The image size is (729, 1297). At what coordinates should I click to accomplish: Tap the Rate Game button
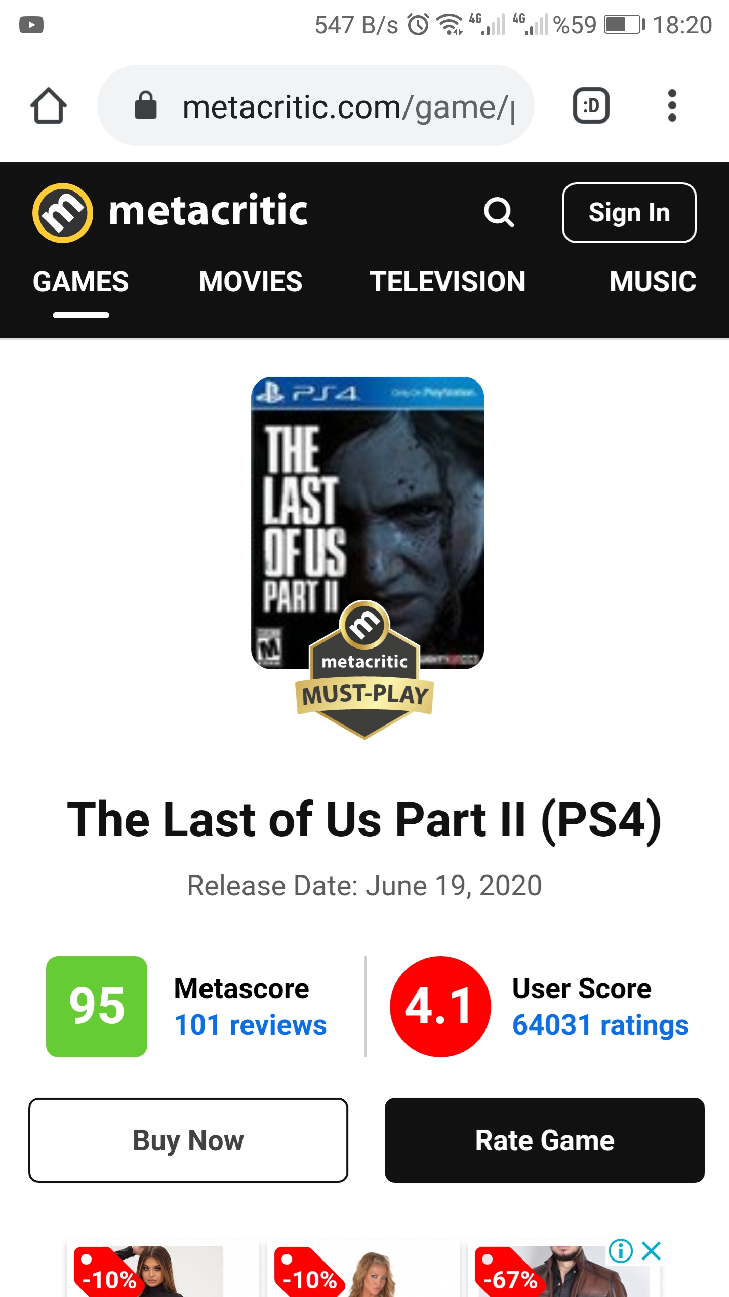545,1140
